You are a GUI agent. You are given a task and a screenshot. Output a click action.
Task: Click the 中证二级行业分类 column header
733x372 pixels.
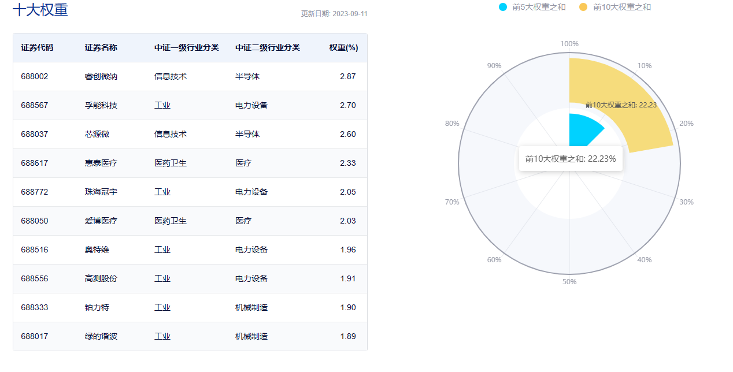coord(267,47)
